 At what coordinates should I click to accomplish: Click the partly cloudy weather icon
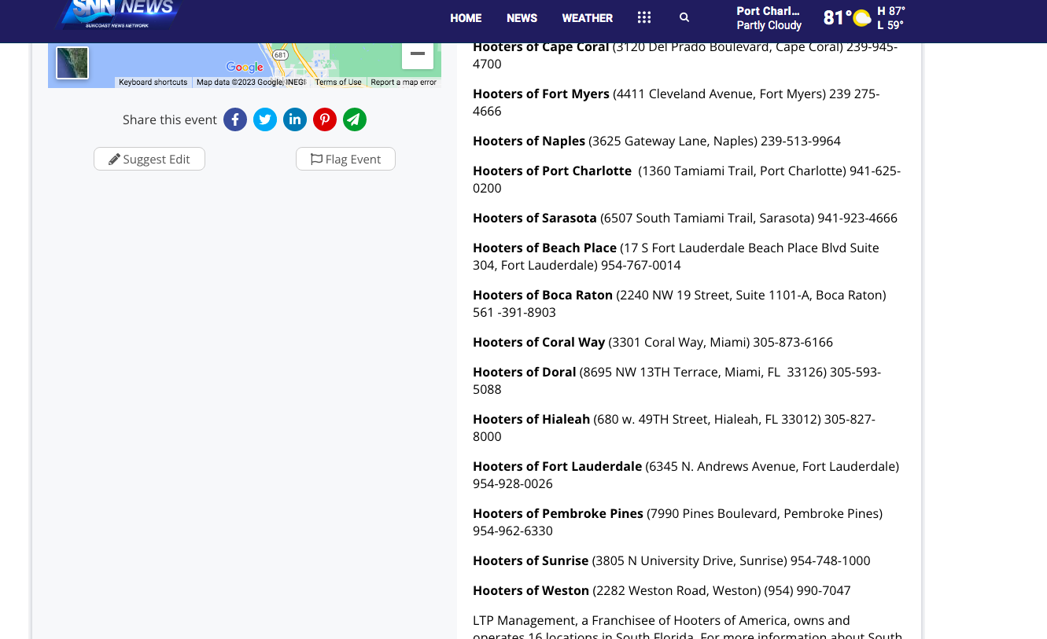tap(862, 18)
